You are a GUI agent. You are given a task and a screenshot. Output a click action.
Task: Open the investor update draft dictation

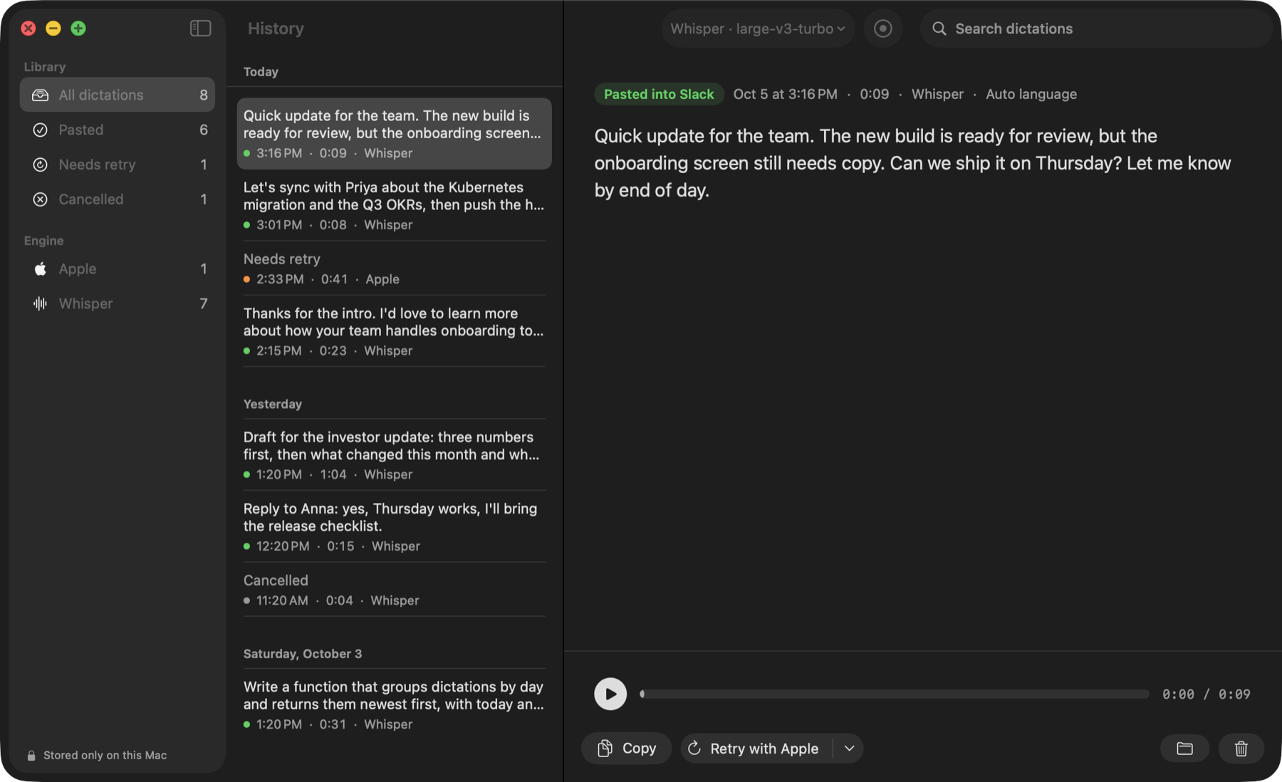point(394,455)
